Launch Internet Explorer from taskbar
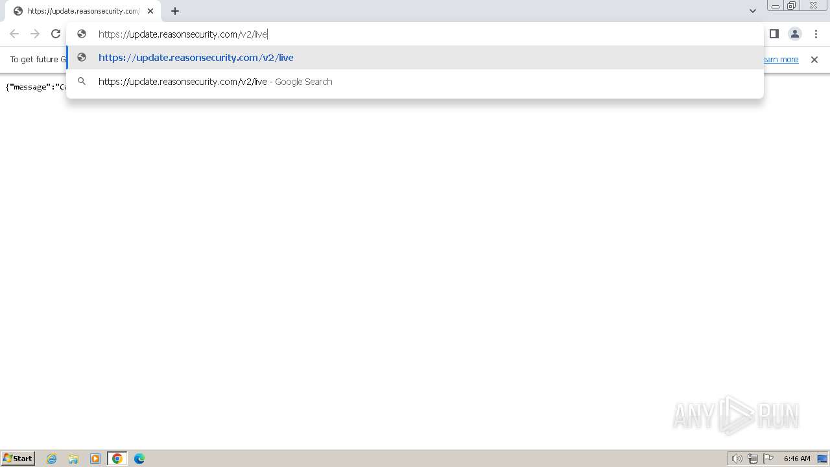Screen dimensions: 830x467 click(x=52, y=459)
